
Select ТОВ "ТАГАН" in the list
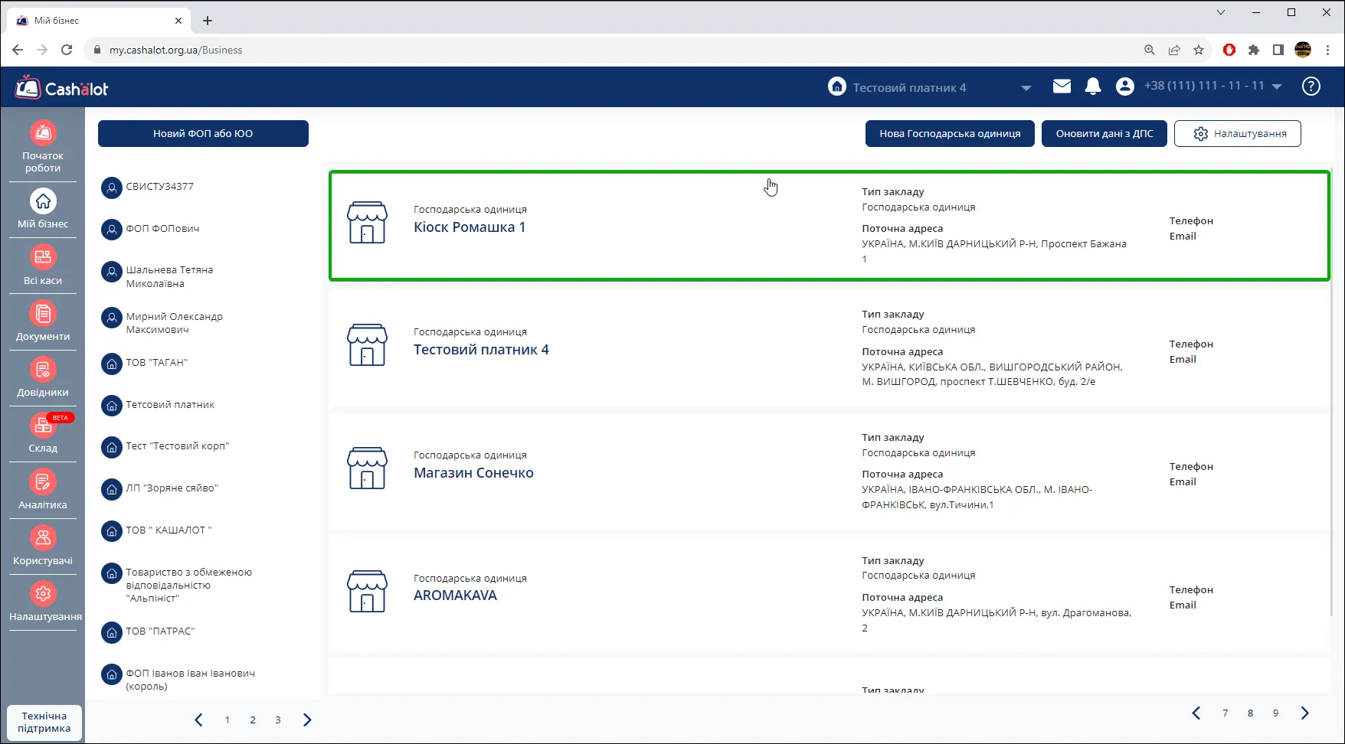click(x=157, y=363)
